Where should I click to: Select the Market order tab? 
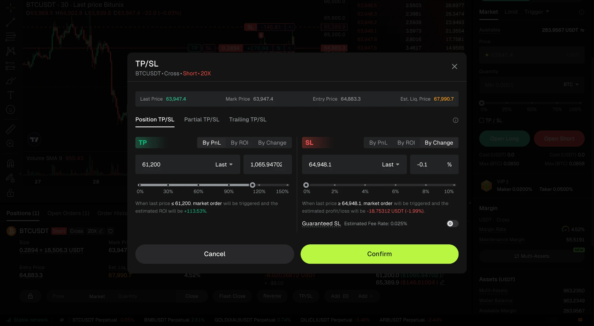tap(488, 12)
